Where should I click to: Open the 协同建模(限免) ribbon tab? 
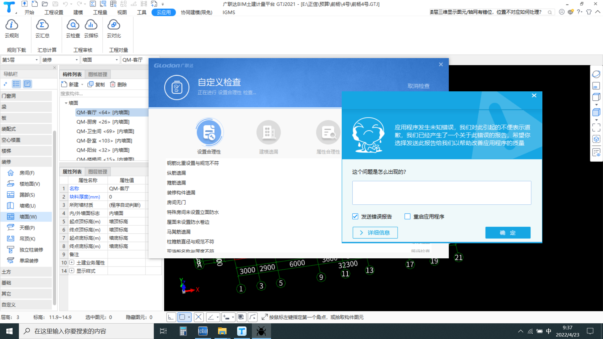[197, 12]
